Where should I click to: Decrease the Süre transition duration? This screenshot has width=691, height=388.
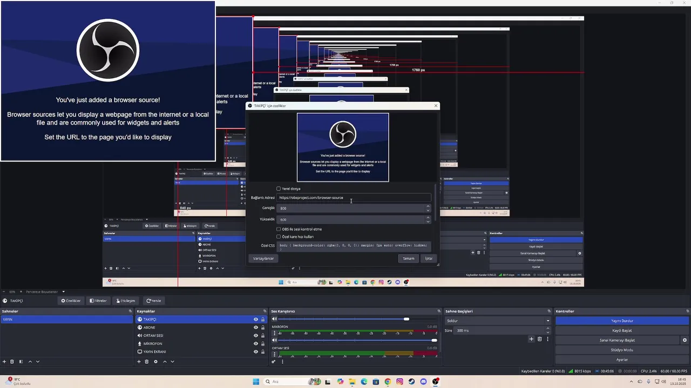(x=548, y=332)
